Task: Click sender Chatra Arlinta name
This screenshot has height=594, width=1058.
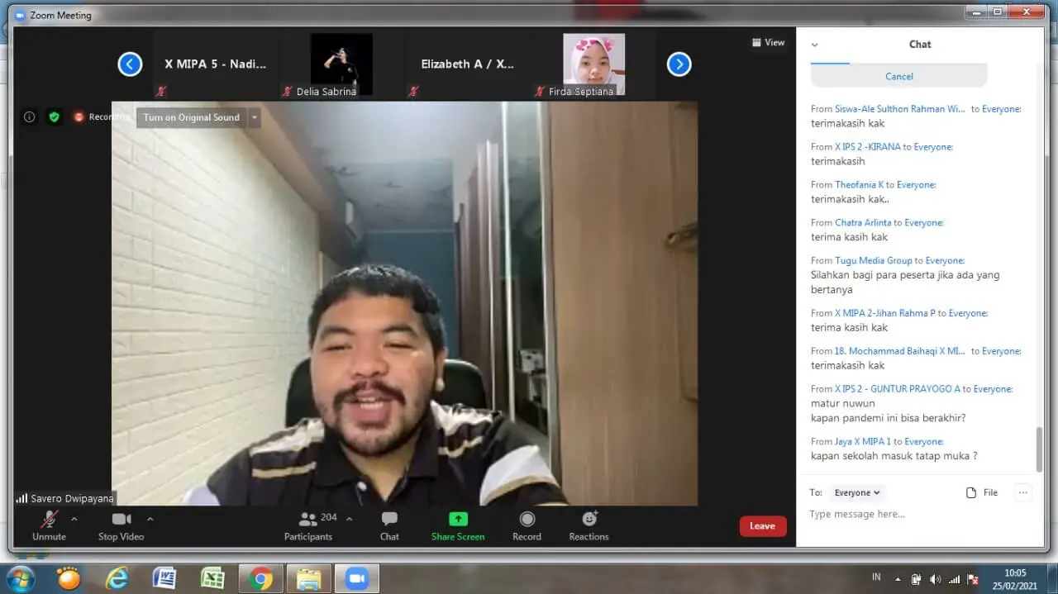Action: pos(863,223)
